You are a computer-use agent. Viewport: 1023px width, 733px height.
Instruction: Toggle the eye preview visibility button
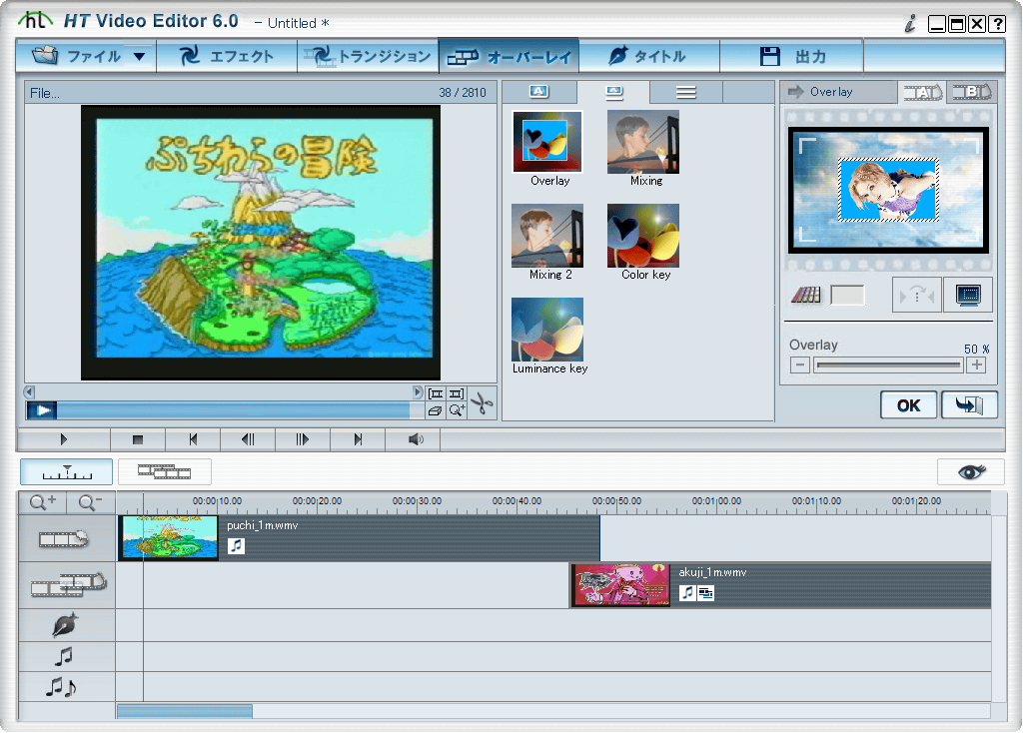click(971, 471)
